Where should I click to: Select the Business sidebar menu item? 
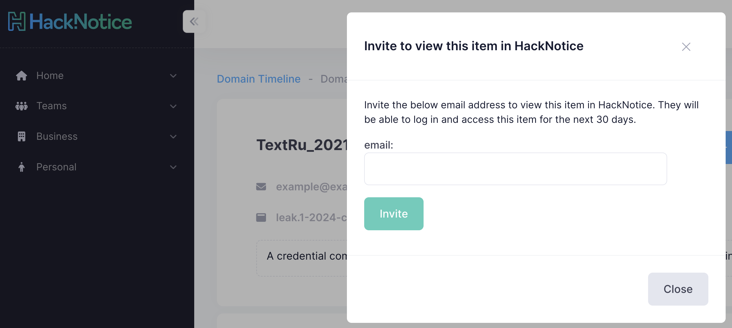pyautogui.click(x=57, y=136)
